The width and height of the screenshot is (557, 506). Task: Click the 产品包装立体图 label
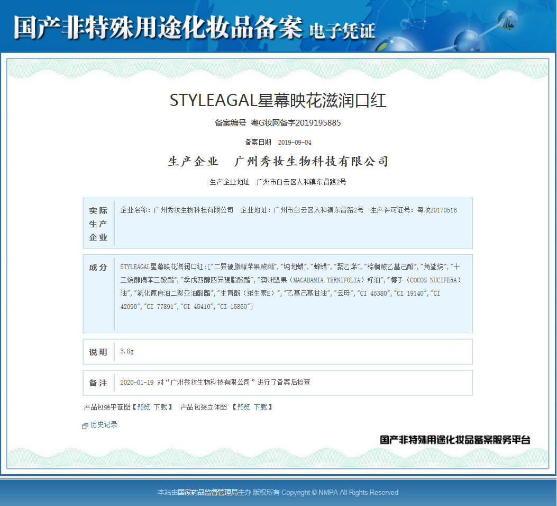coord(204,407)
